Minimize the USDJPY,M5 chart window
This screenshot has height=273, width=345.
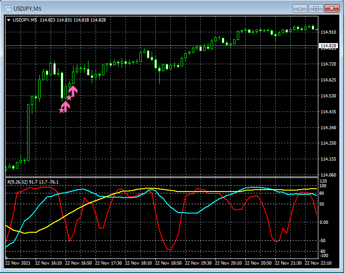tap(300, 8)
